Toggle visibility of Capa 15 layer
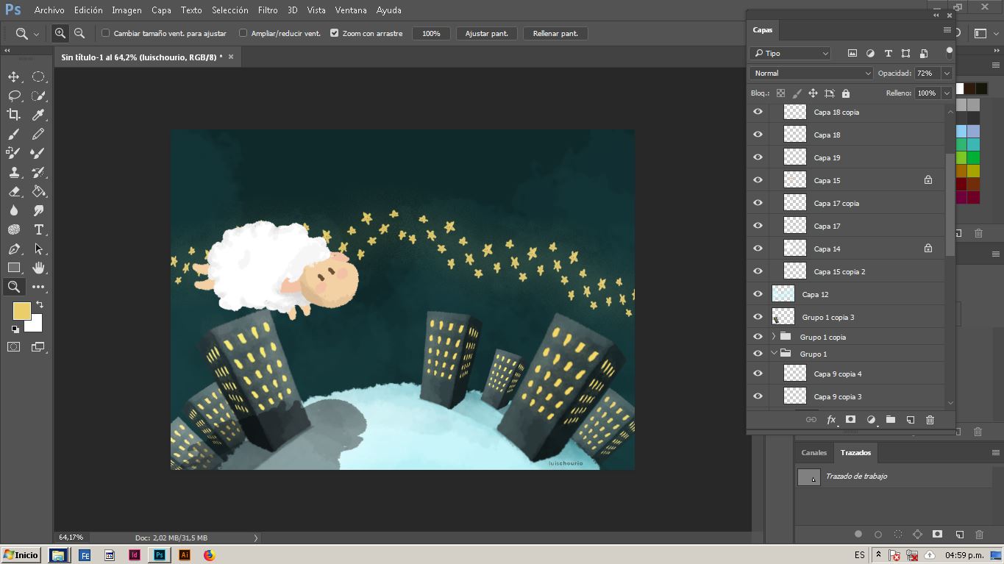The width and height of the screenshot is (1004, 564). pyautogui.click(x=758, y=180)
